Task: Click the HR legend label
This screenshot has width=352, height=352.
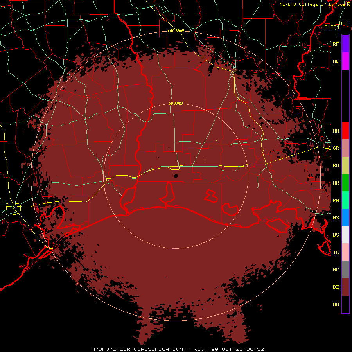Action: point(336,183)
